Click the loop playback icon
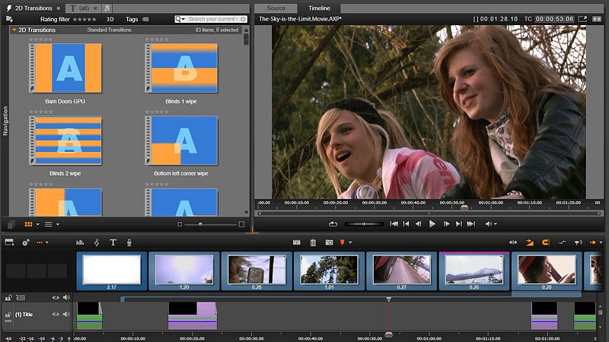The image size is (609, 342). click(x=333, y=224)
